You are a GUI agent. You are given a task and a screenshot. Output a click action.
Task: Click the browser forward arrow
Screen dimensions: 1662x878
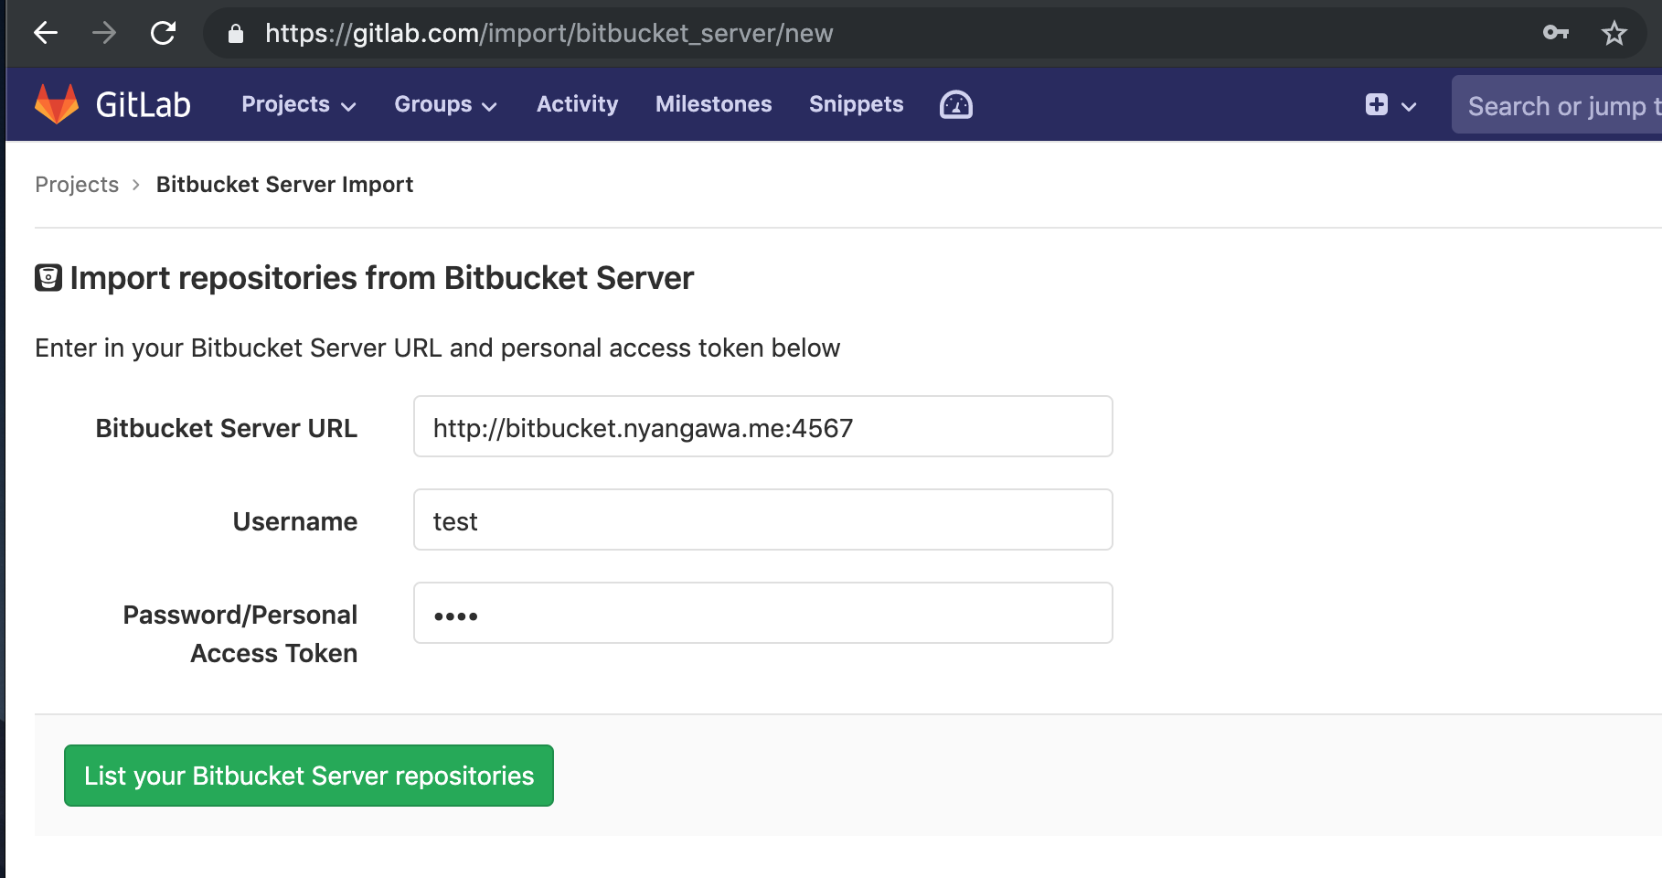(x=104, y=34)
